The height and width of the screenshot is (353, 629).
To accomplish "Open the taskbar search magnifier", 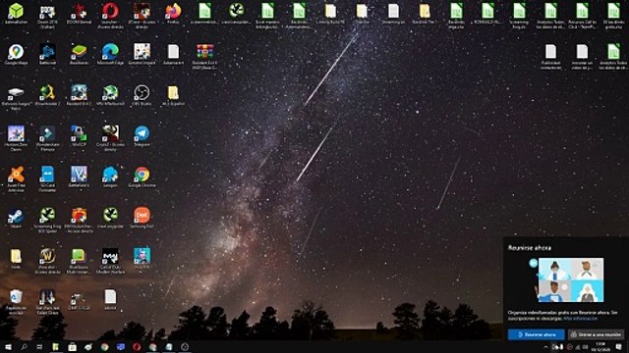I will tap(24, 346).
